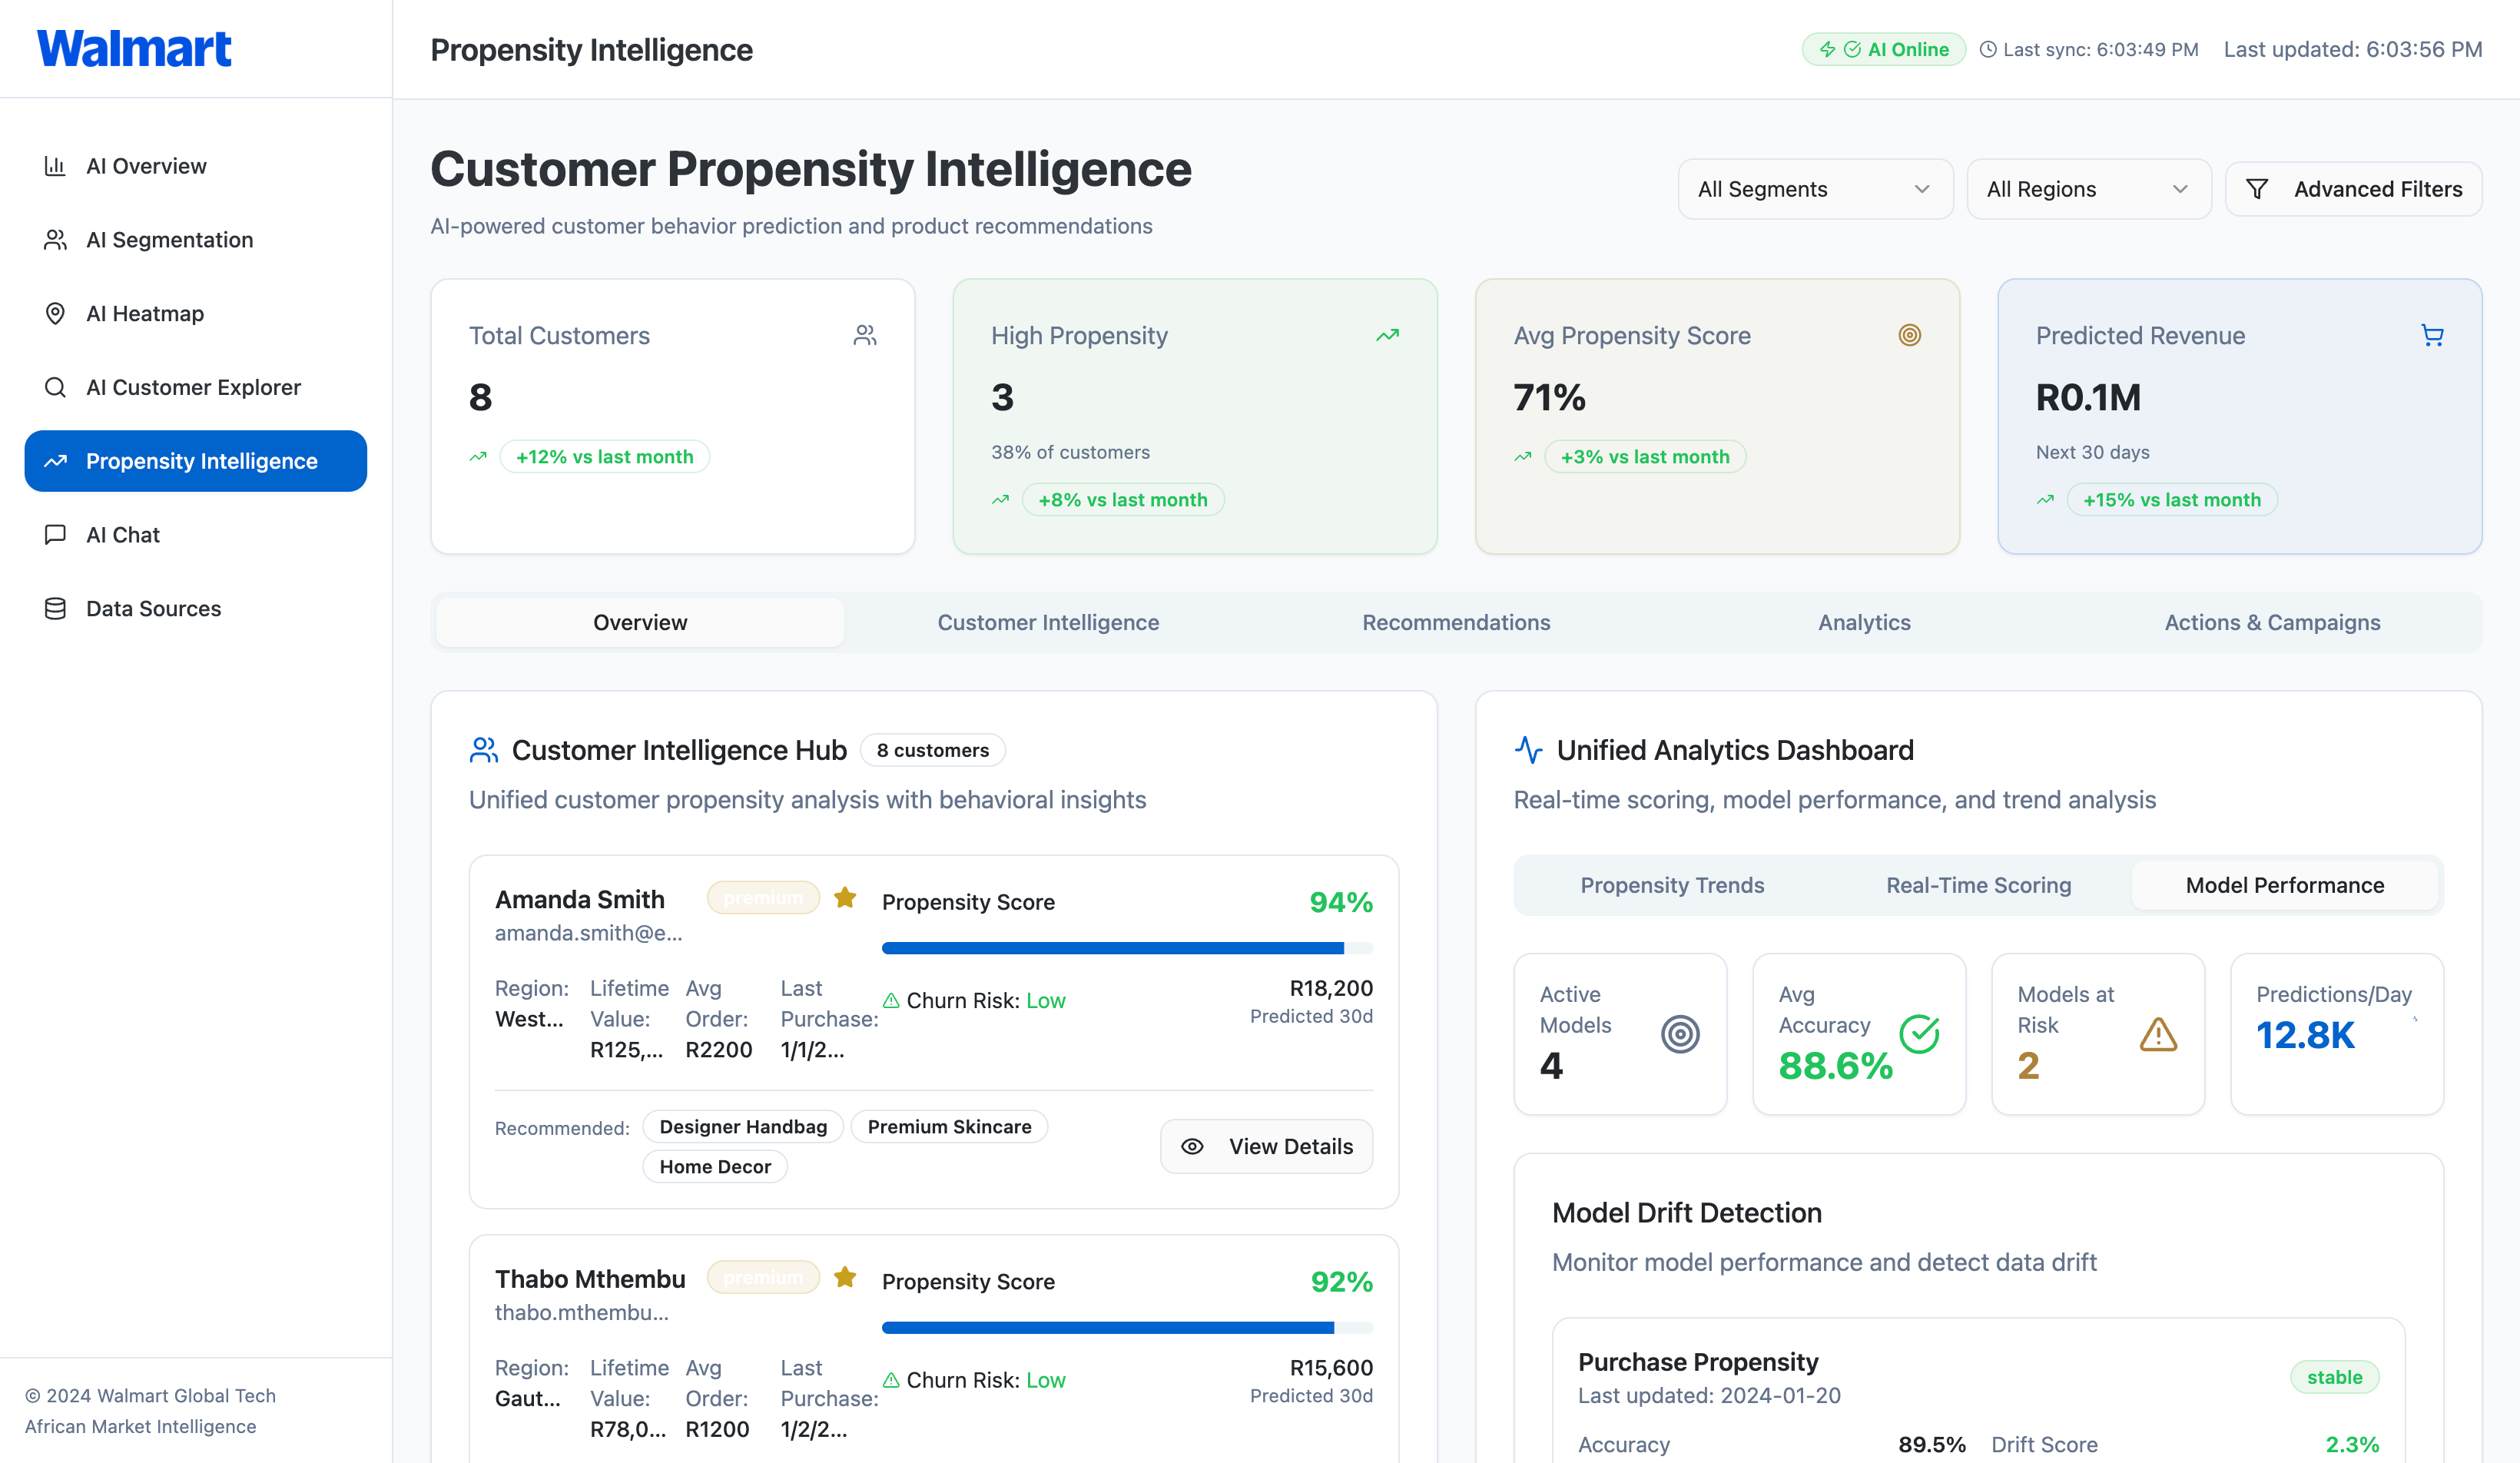
Task: Click the Advanced Filters button
Action: [2353, 189]
